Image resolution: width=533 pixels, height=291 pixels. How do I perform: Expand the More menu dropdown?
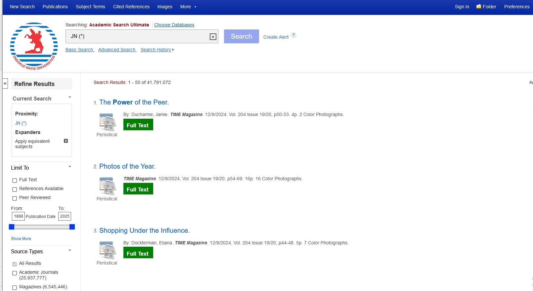tap(188, 7)
